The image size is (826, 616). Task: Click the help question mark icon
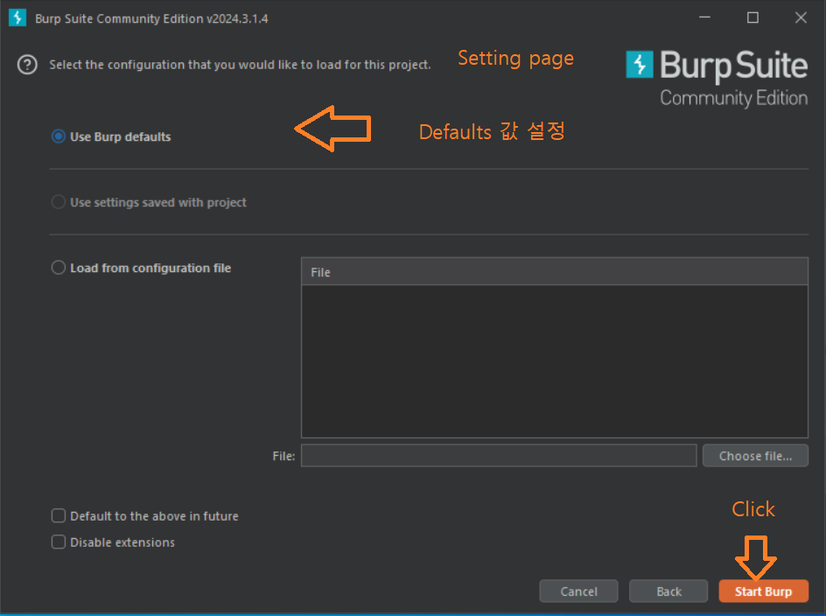[x=27, y=65]
